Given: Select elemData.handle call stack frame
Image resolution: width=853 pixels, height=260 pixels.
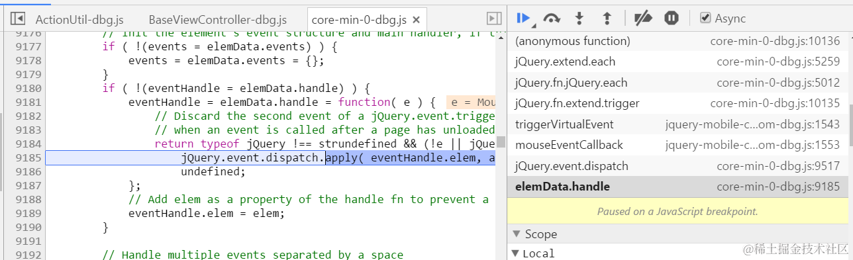Looking at the screenshot, I should pos(677,187).
